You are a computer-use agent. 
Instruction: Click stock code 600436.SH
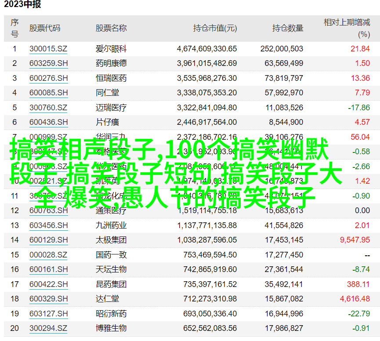49,122
